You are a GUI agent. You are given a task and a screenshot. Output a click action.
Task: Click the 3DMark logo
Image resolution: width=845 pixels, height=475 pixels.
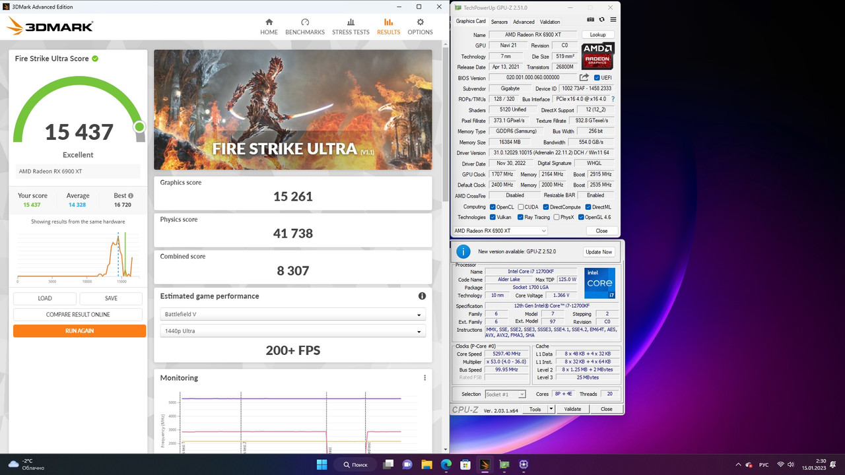pyautogui.click(x=50, y=26)
